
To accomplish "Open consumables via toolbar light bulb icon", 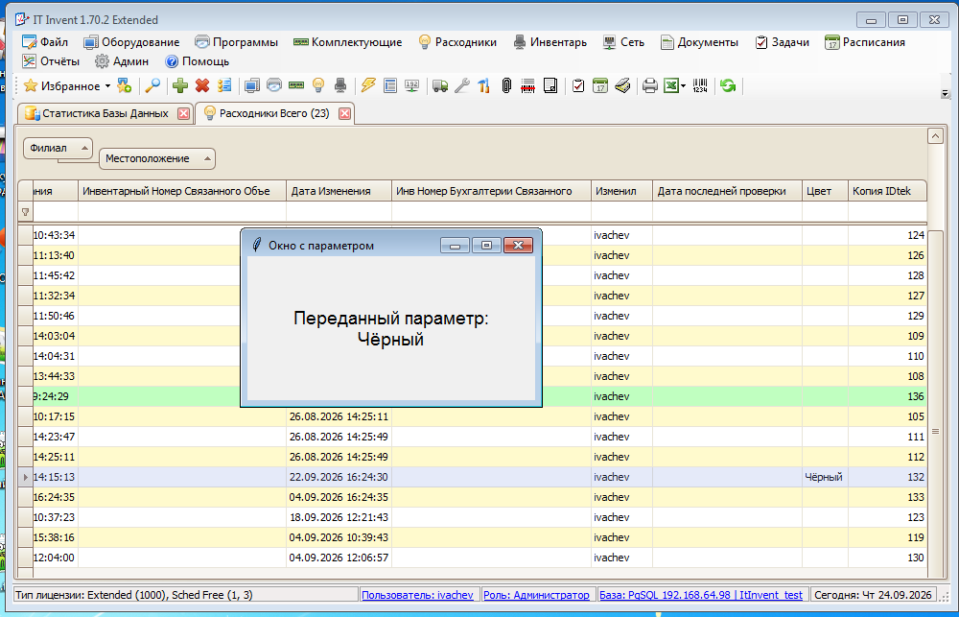I will pyautogui.click(x=318, y=85).
